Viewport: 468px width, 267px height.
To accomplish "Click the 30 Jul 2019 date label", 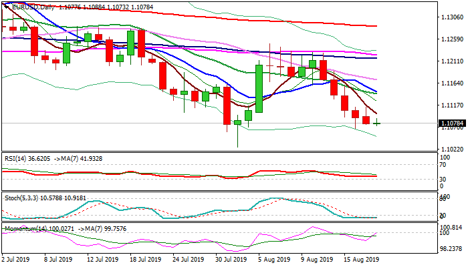I will (x=231, y=258).
